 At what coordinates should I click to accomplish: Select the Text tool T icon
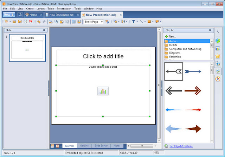point(134,22)
